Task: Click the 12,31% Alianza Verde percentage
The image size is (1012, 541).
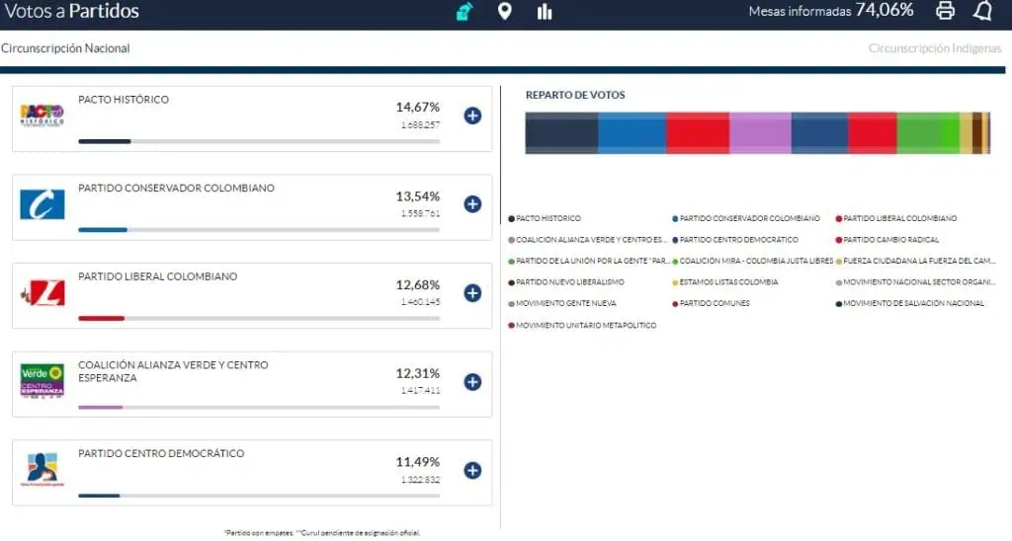Action: [x=418, y=373]
